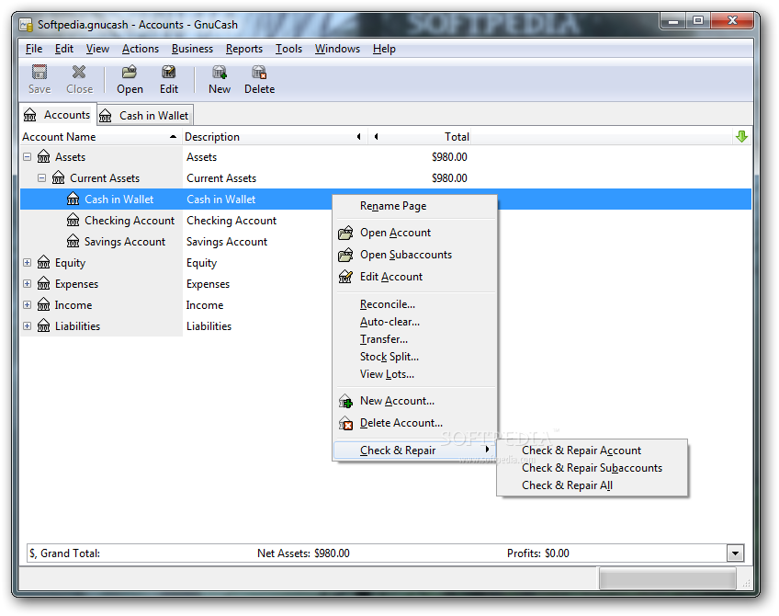Open the Windows menu
779x616 pixels.
pos(337,49)
